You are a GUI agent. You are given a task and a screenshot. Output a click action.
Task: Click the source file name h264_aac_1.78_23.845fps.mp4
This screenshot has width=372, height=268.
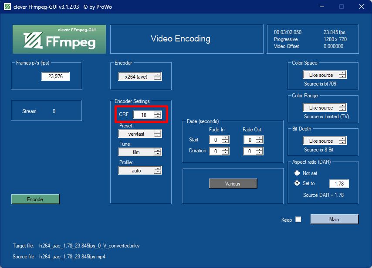coord(72,257)
